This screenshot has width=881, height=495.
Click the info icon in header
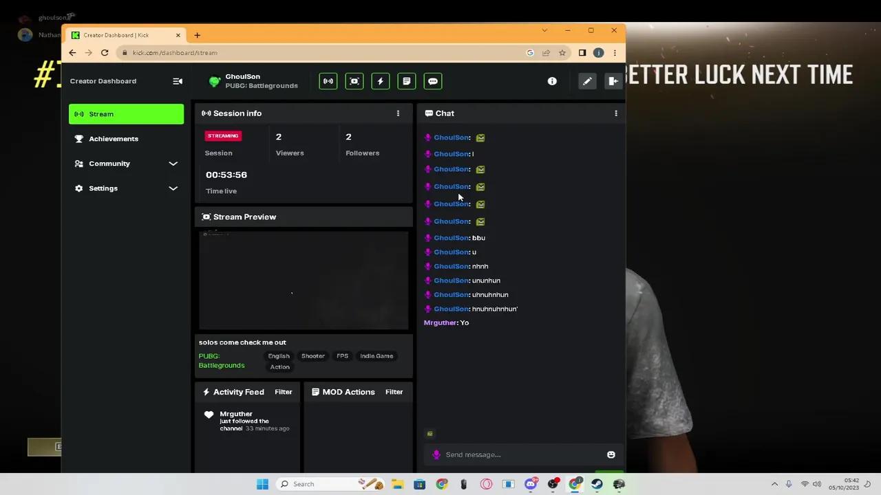click(x=552, y=81)
